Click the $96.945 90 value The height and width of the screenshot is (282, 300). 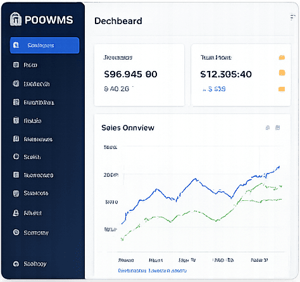point(130,74)
